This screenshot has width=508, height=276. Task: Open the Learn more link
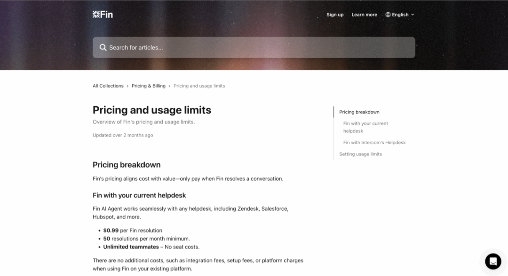[364, 15]
